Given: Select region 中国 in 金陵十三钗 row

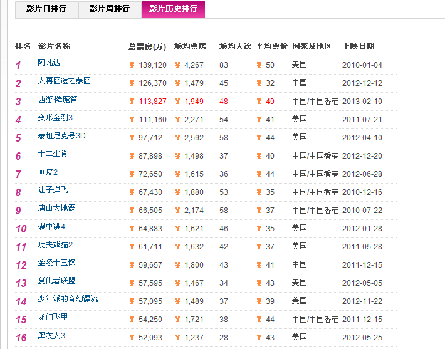Looking at the screenshot, I should coord(300,264).
